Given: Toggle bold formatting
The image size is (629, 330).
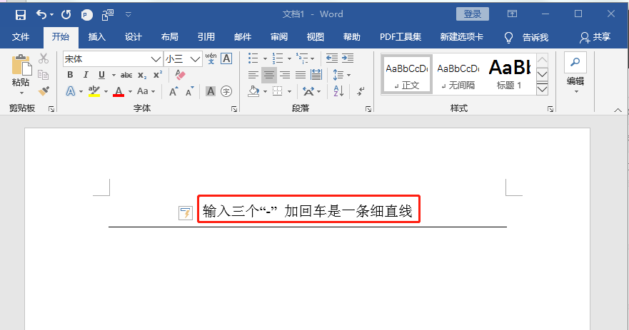Looking at the screenshot, I should tap(70, 75).
